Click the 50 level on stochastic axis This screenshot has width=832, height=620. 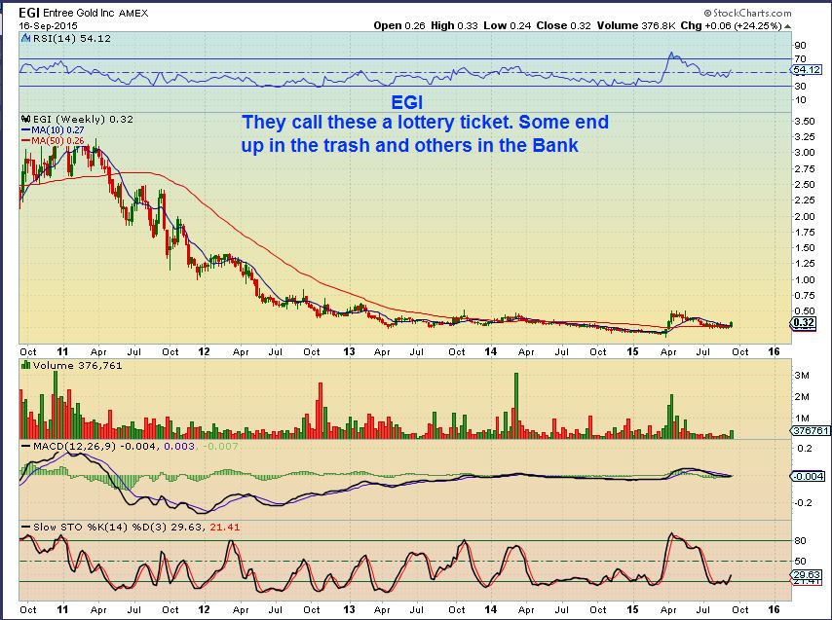[x=800, y=561]
